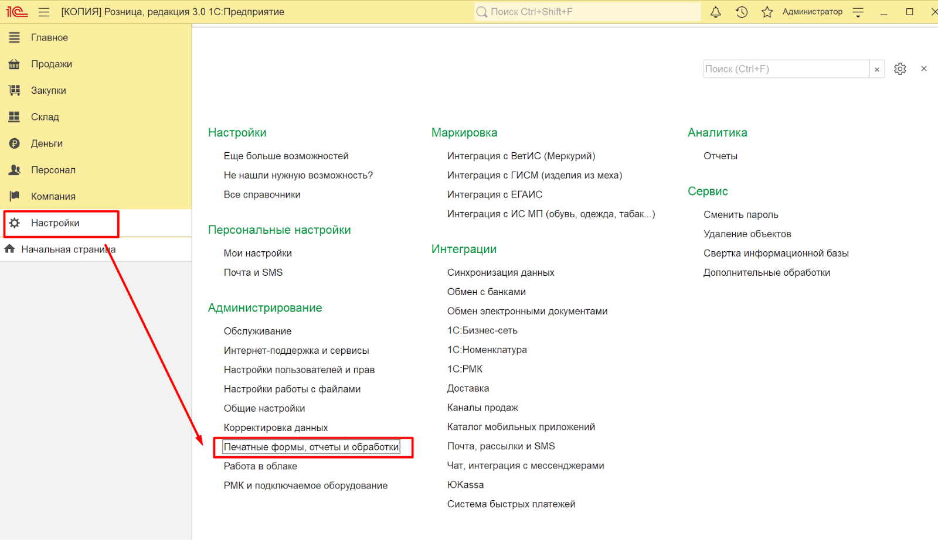This screenshot has width=938, height=540.
Task: Open Интеграция с ИС МП link
Action: coord(551,214)
